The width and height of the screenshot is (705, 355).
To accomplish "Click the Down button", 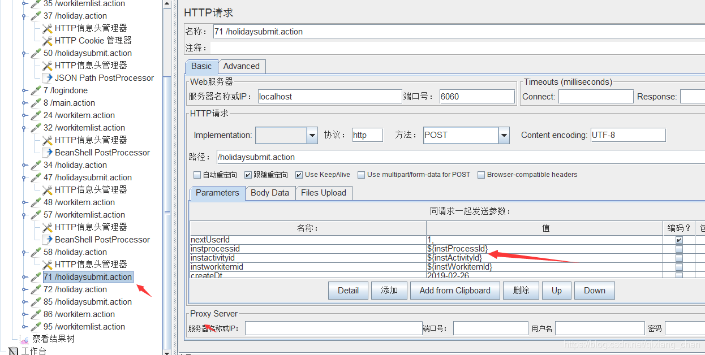I will pyautogui.click(x=595, y=291).
